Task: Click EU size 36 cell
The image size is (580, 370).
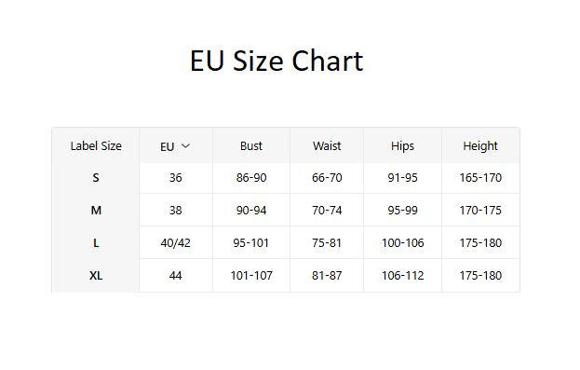Action: [176, 178]
